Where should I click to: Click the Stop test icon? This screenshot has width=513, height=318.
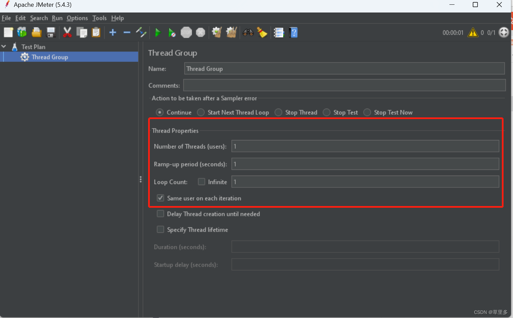coord(186,32)
